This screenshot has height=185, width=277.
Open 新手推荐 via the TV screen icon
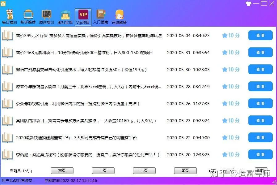[28, 15]
